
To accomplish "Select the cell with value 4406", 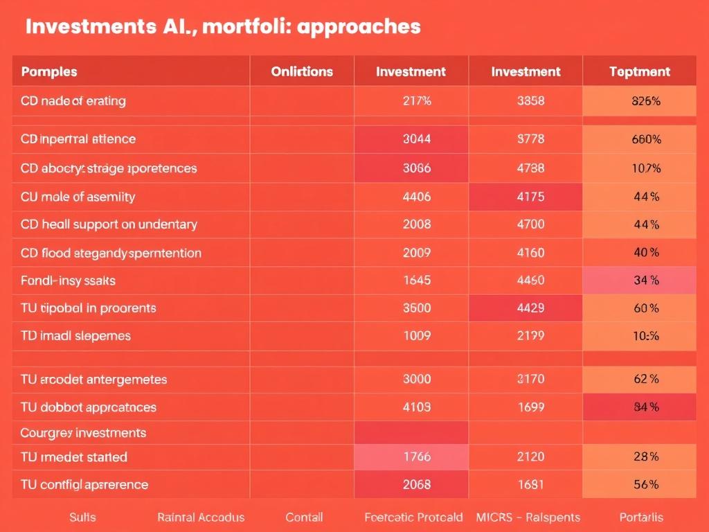I will (x=416, y=197).
